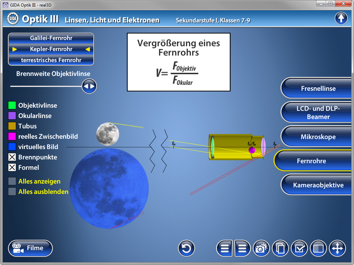The image size is (354, 265).
Task: Click the up arrow icon in header
Action: (x=341, y=18)
